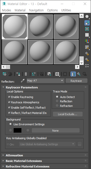The image size is (91, 169).
Task: Click the vertical sample slots scrollbar thumb
Action: click(x=81, y=58)
